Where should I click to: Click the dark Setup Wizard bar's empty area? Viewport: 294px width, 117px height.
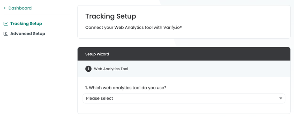(199, 54)
